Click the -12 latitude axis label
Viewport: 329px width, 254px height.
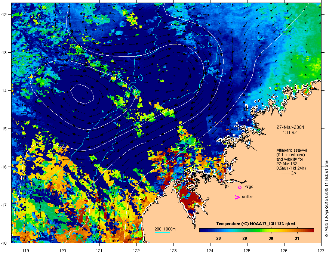coord(4,15)
